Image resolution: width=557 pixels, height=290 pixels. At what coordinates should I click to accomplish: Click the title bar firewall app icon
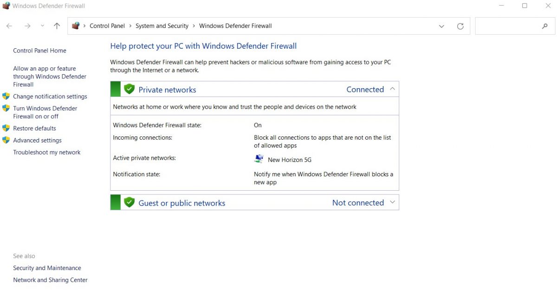pyautogui.click(x=6, y=6)
